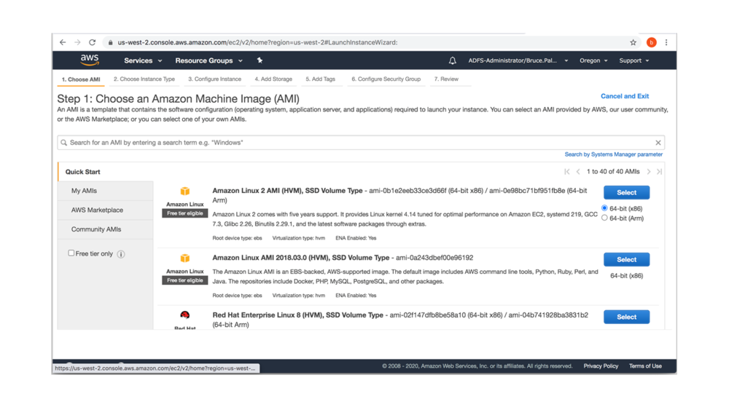Image resolution: width=729 pixels, height=410 pixels.
Task: Open the browser three-dot menu
Action: point(666,42)
